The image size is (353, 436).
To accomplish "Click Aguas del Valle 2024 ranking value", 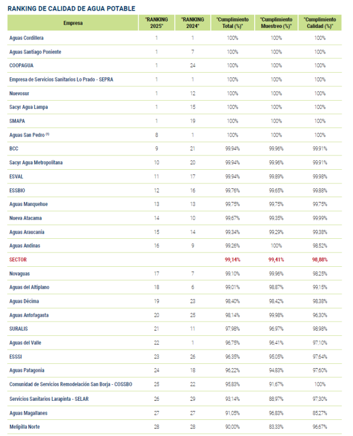I will click(x=193, y=342).
